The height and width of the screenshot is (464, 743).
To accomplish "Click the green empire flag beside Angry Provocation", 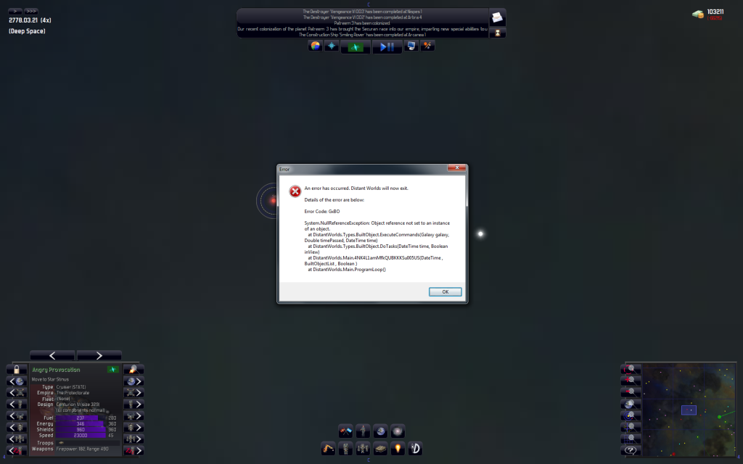I will click(x=112, y=370).
